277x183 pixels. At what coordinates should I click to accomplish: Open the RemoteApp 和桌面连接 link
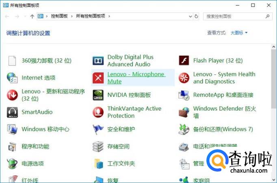point(223,95)
